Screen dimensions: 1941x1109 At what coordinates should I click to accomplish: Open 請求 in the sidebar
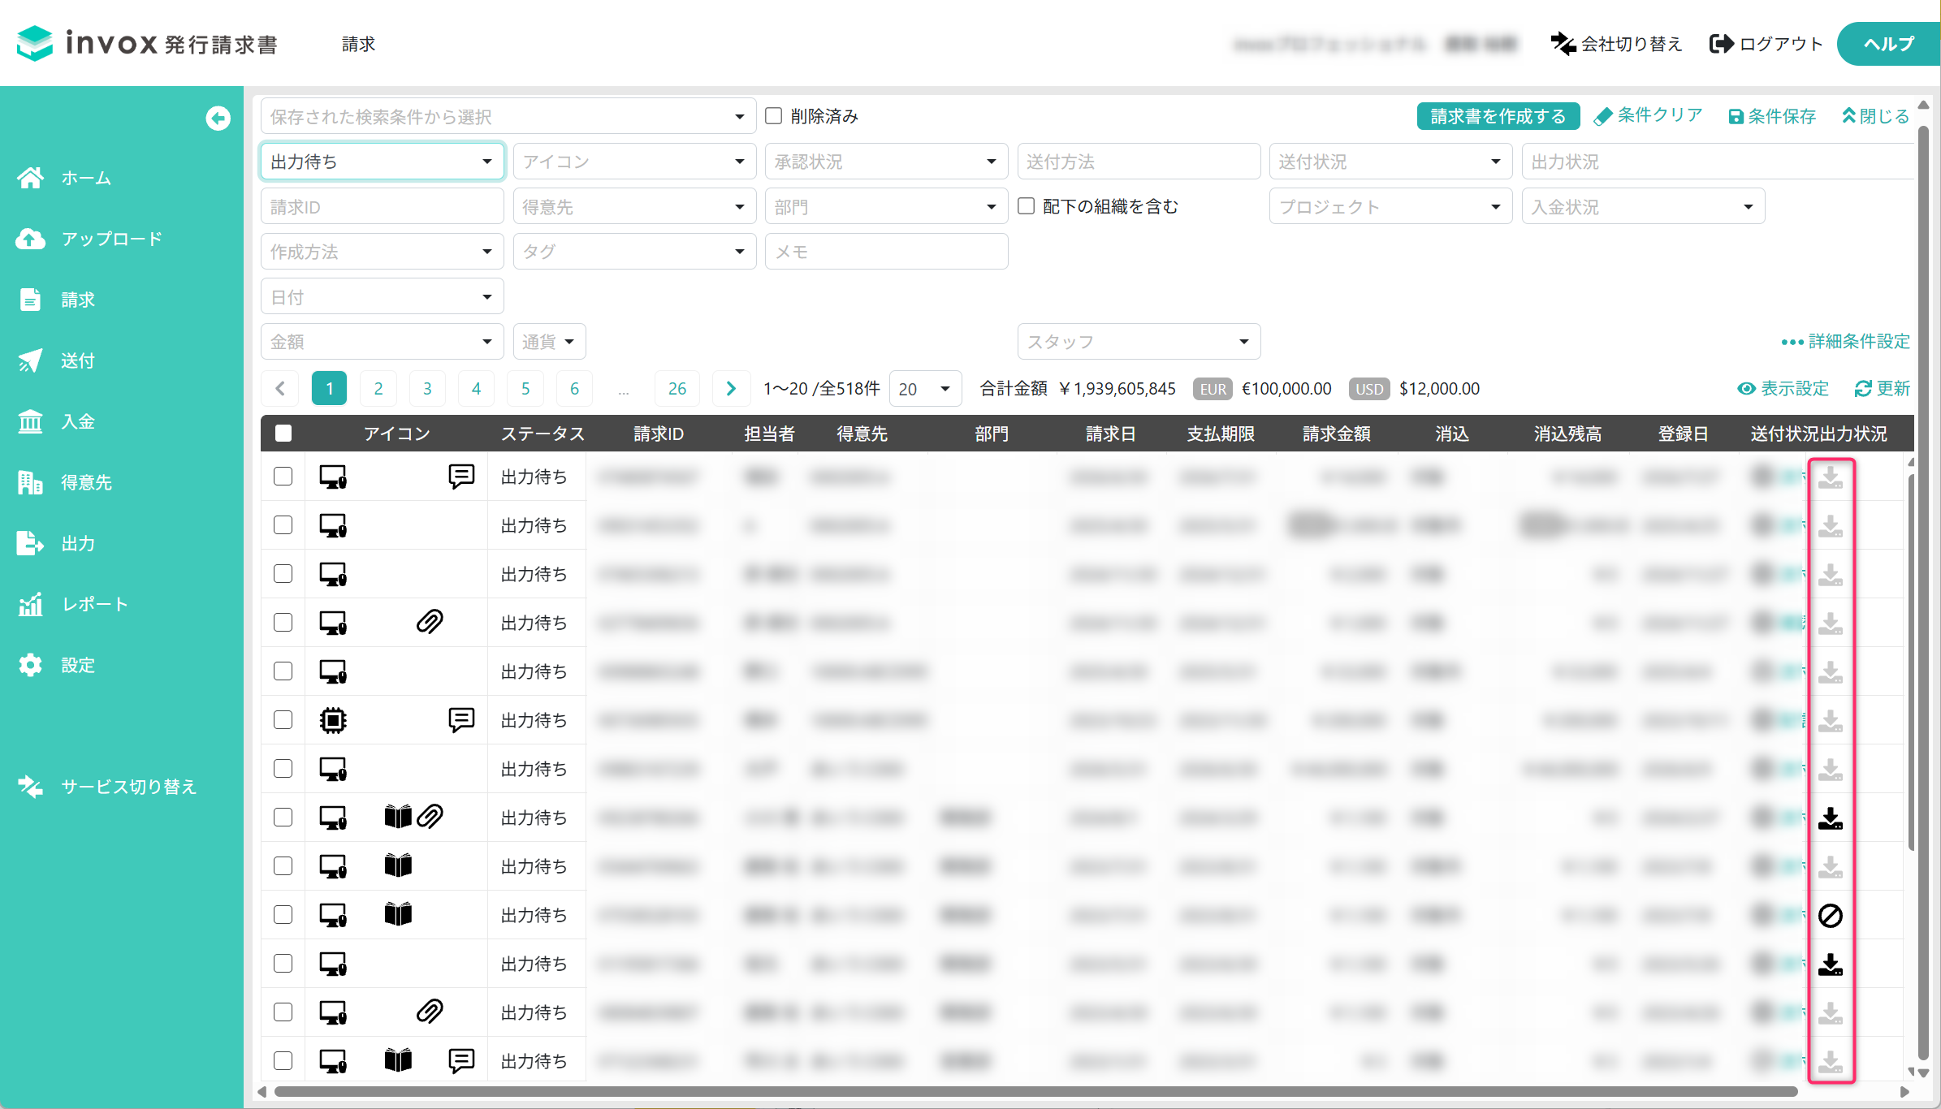pos(56,300)
